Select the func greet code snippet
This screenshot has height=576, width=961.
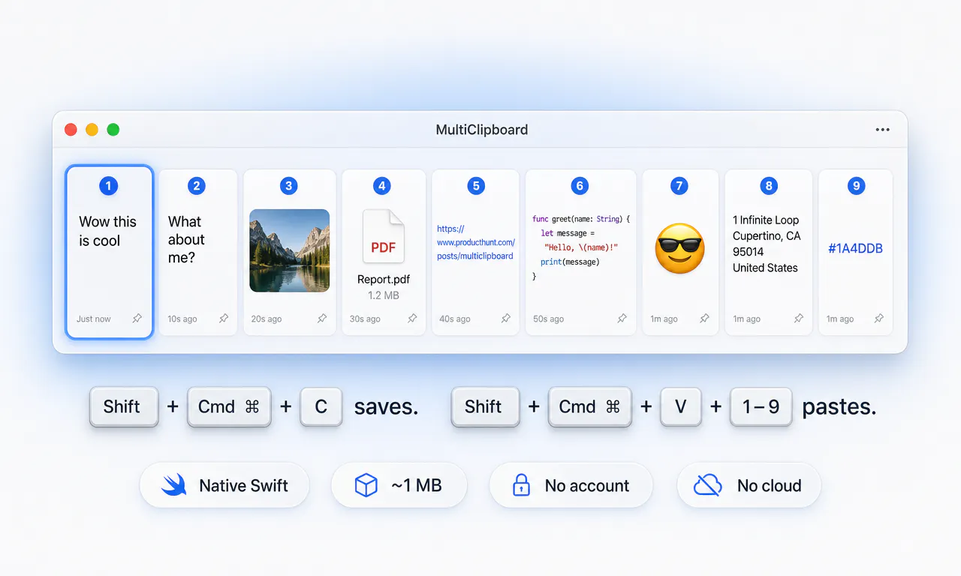[581, 247]
